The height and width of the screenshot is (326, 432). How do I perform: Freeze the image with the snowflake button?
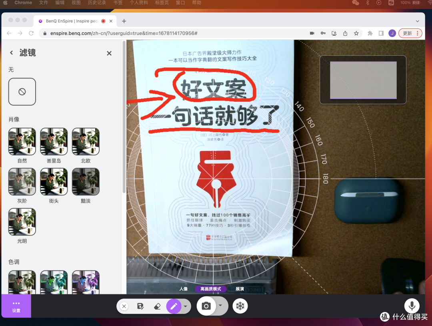tap(240, 306)
